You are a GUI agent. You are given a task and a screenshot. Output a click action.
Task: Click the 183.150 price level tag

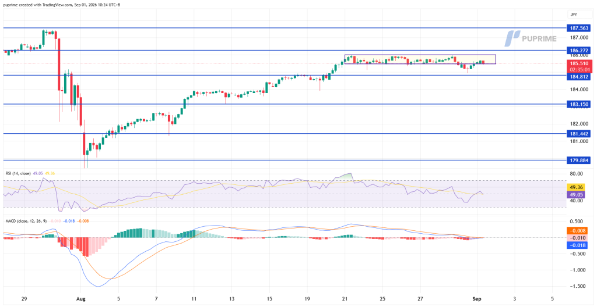578,104
